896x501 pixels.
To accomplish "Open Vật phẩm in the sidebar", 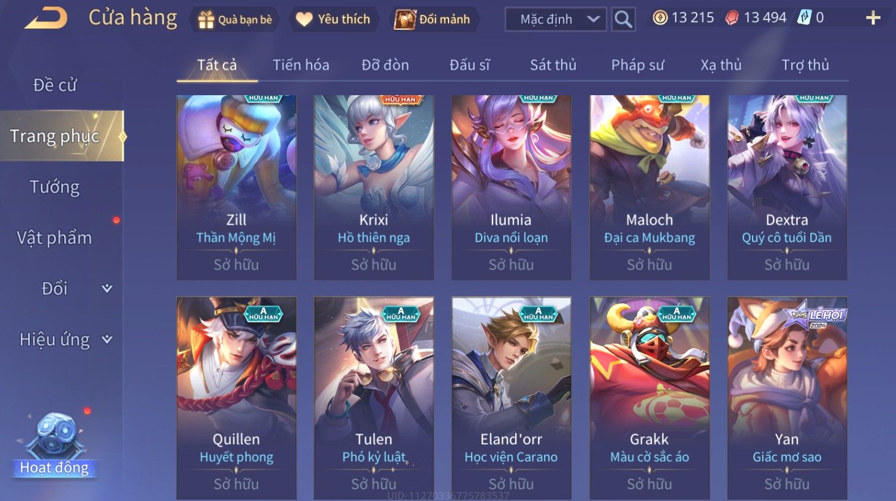I will coord(54,238).
